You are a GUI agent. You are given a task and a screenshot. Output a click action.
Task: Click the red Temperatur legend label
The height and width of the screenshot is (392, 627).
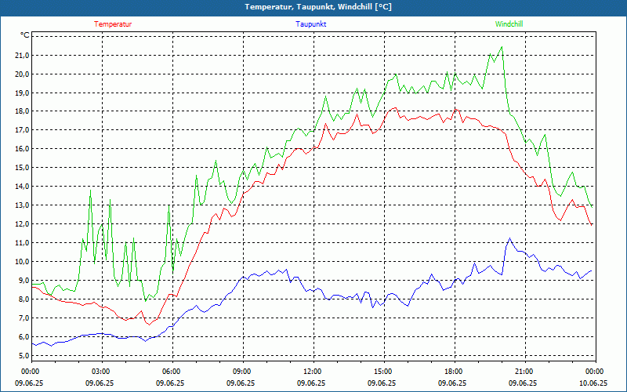(x=113, y=24)
